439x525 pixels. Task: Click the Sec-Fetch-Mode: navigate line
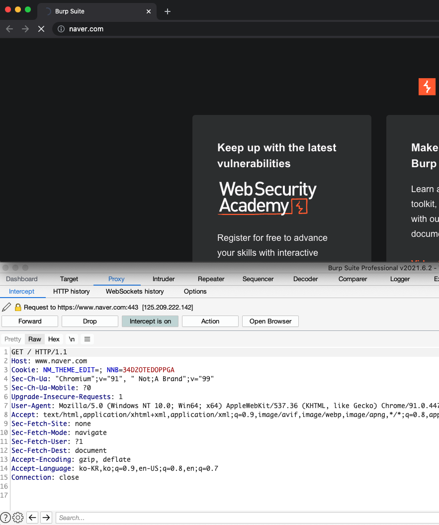[59, 432]
